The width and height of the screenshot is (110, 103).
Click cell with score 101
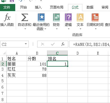point(37,64)
